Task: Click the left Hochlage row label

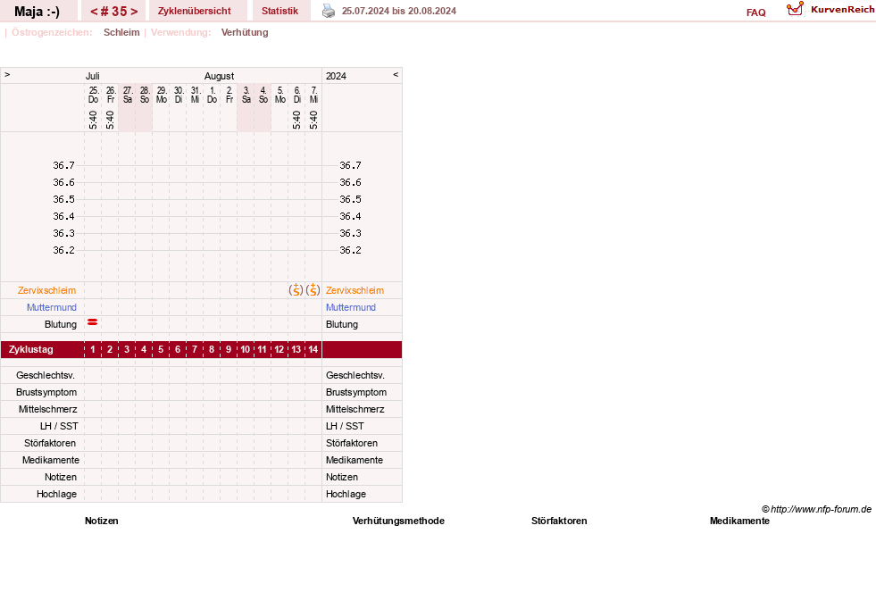Action: (56, 494)
